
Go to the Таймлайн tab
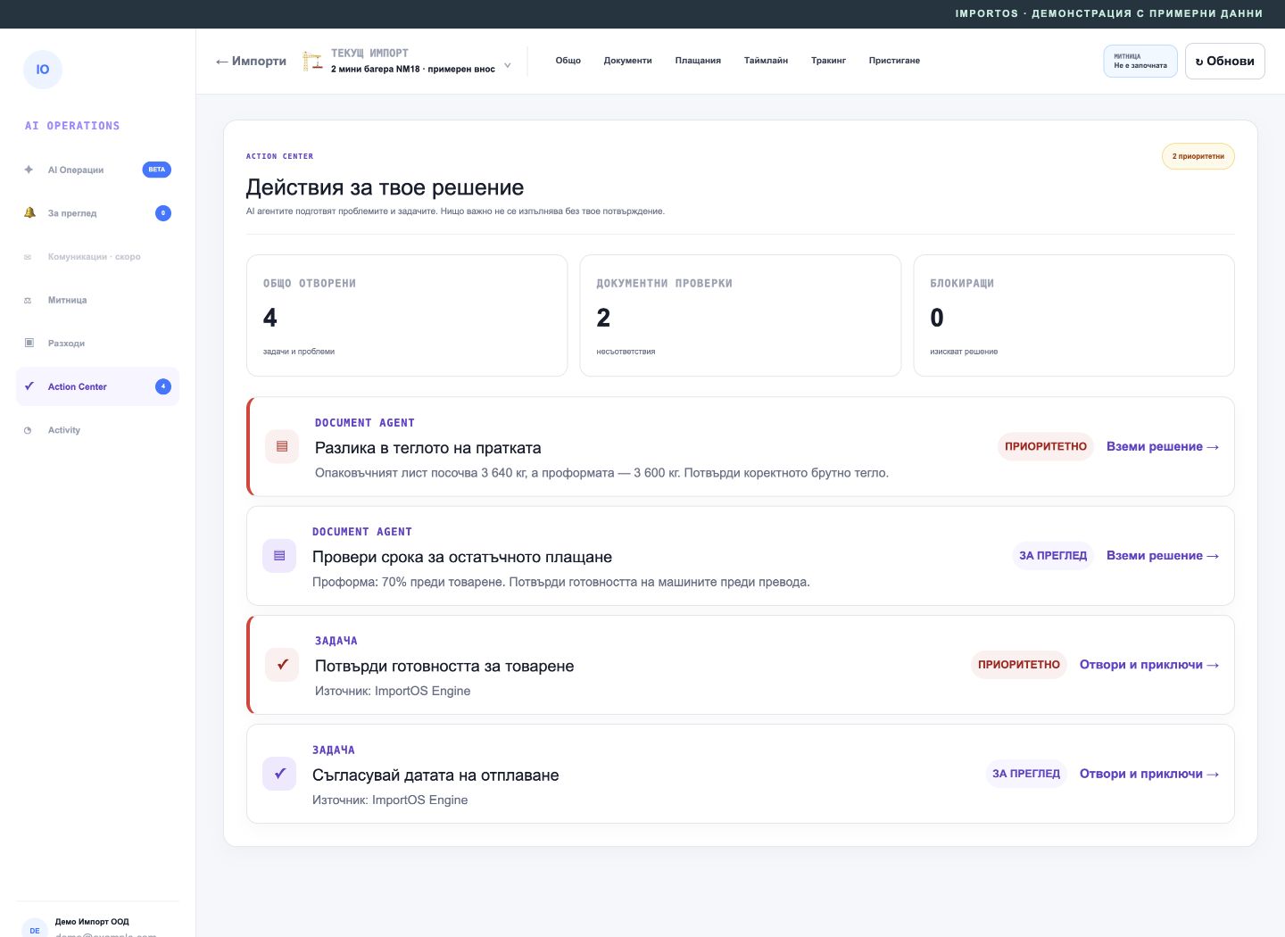(x=766, y=61)
